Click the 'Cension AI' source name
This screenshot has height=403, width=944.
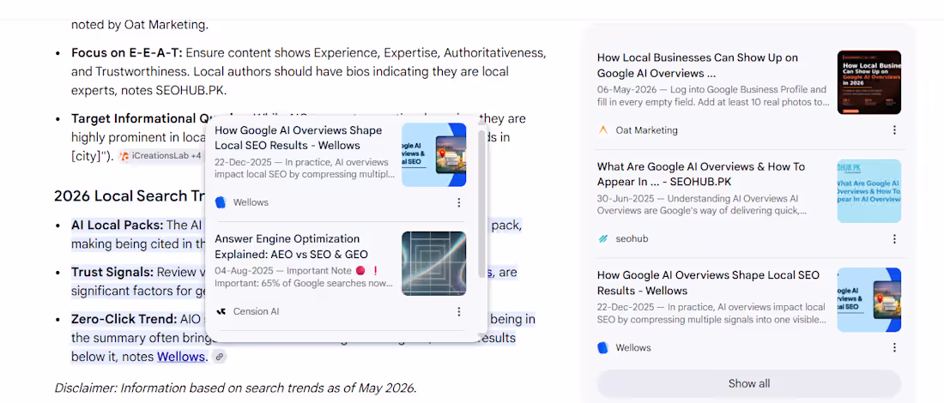tap(256, 311)
